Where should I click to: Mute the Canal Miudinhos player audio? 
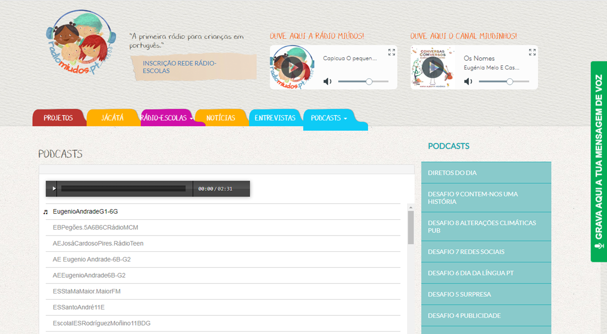pos(468,81)
